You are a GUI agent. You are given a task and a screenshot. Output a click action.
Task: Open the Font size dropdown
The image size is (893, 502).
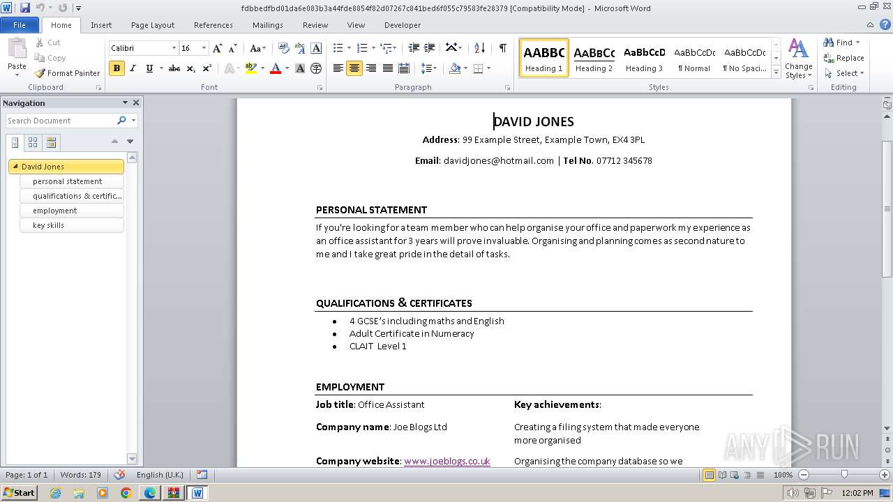(204, 48)
